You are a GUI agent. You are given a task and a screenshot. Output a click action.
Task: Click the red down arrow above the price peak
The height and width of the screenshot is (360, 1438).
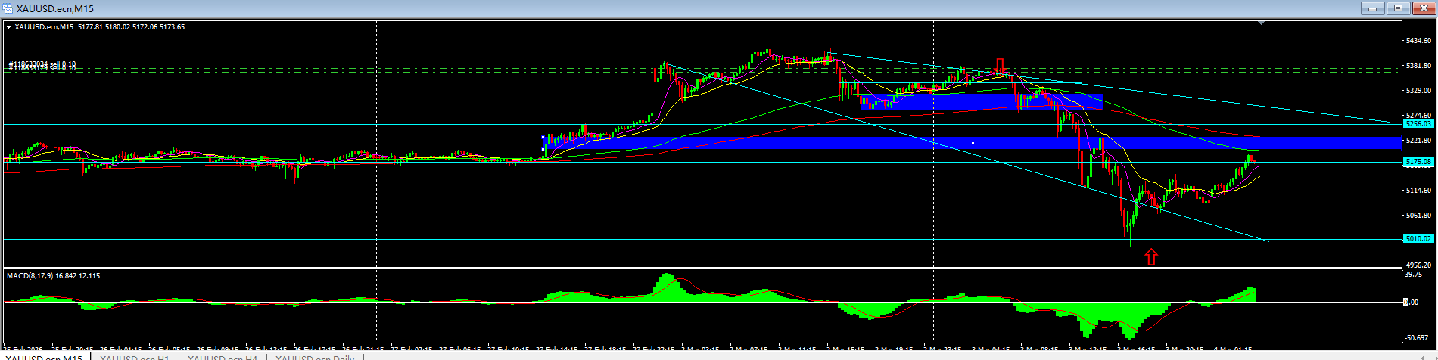[x=1000, y=65]
